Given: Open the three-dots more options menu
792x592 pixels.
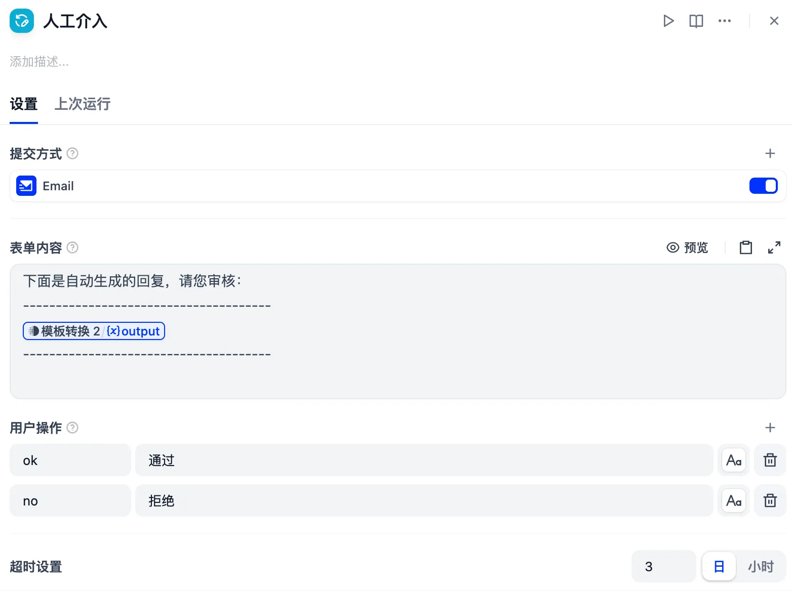Looking at the screenshot, I should coord(725,21).
